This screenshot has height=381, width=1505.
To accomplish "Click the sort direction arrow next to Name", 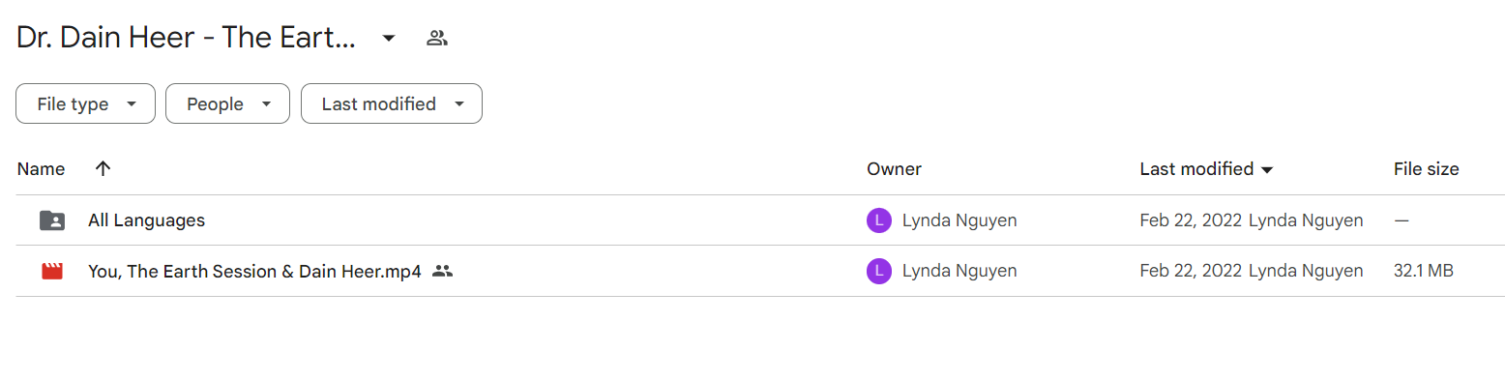I will click(103, 169).
